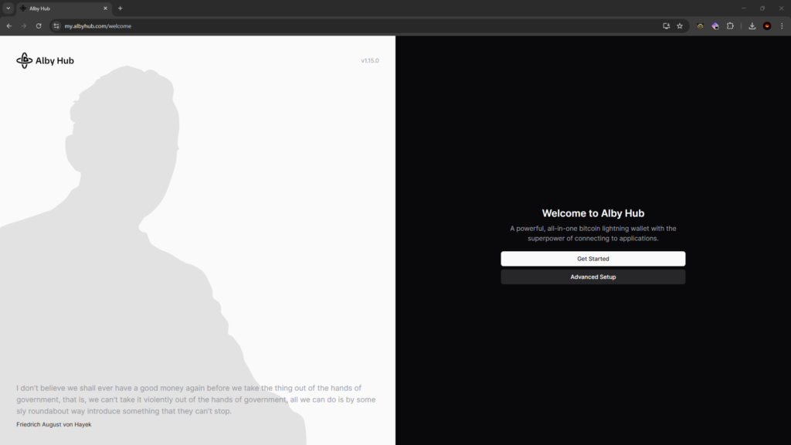Click the install app icon in address bar
This screenshot has width=791, height=445.
666,25
